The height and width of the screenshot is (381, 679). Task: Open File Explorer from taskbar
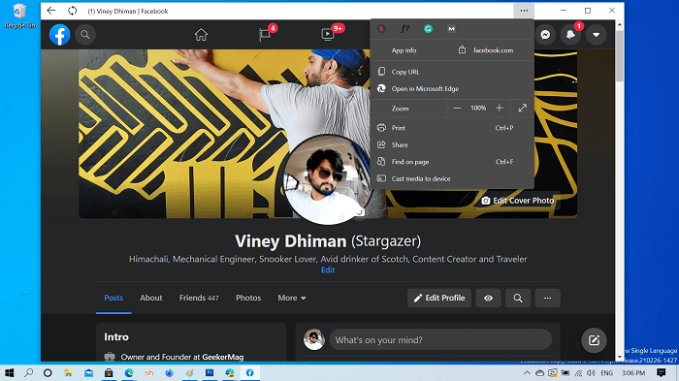[x=68, y=373]
